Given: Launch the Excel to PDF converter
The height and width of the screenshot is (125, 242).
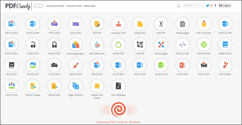Looking at the screenshot, I should pos(161,65).
